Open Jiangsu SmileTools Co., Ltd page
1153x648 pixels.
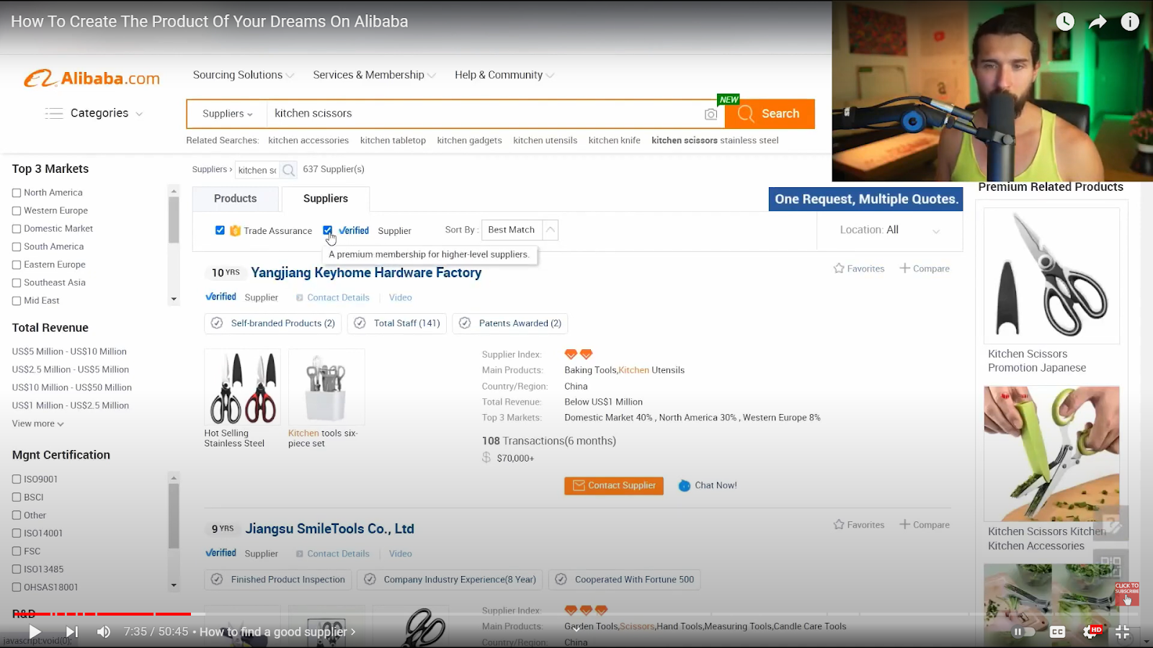pyautogui.click(x=329, y=529)
